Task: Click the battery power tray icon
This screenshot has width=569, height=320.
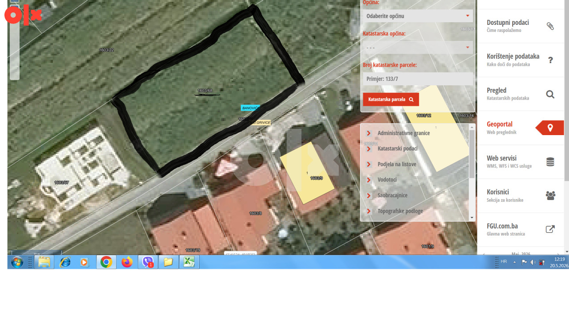Action: point(542,262)
